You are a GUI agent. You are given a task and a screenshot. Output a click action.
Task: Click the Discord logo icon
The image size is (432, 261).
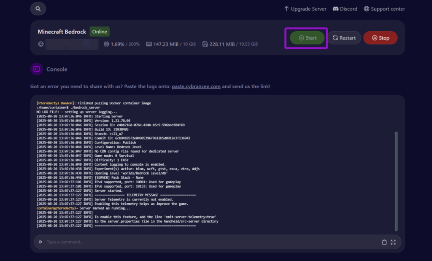[x=335, y=9]
